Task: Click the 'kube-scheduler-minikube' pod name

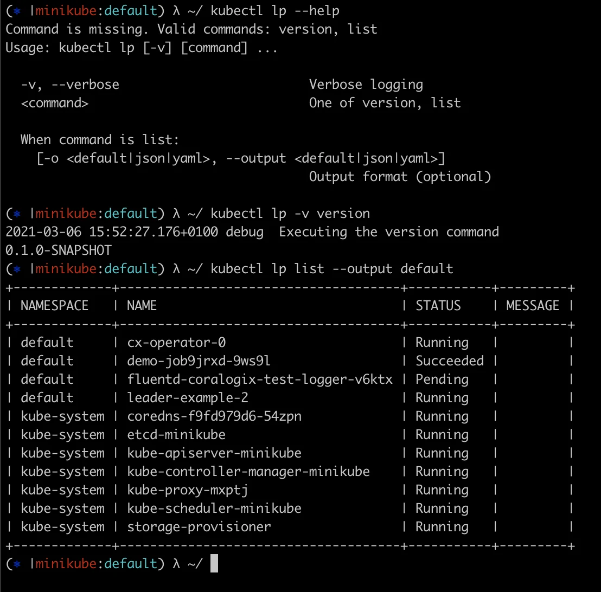Action: coord(214,509)
